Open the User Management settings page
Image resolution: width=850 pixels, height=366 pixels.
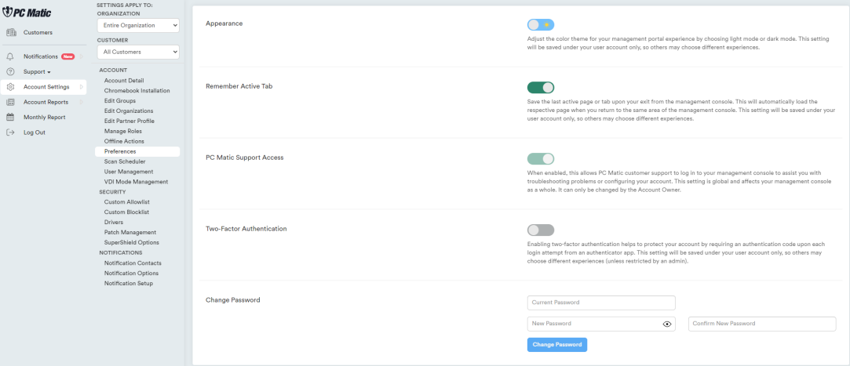click(x=129, y=172)
